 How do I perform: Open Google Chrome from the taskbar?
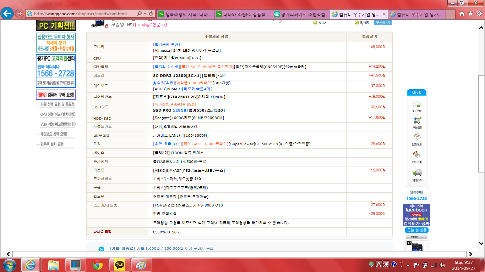(x=98, y=265)
